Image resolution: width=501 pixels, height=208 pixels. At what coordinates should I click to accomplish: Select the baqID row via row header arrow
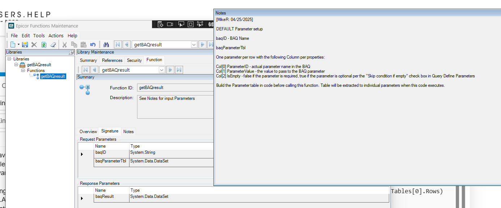(x=82, y=154)
